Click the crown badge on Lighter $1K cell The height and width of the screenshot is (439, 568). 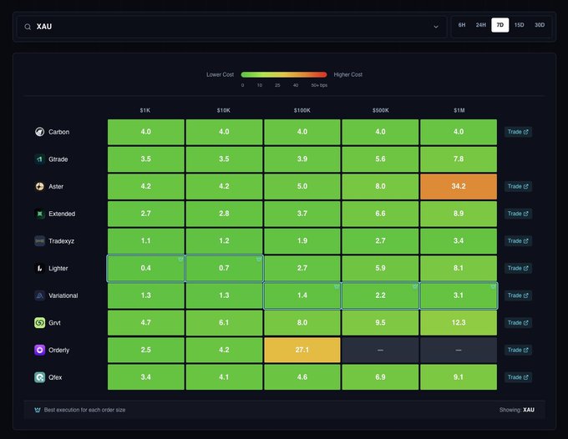180,260
